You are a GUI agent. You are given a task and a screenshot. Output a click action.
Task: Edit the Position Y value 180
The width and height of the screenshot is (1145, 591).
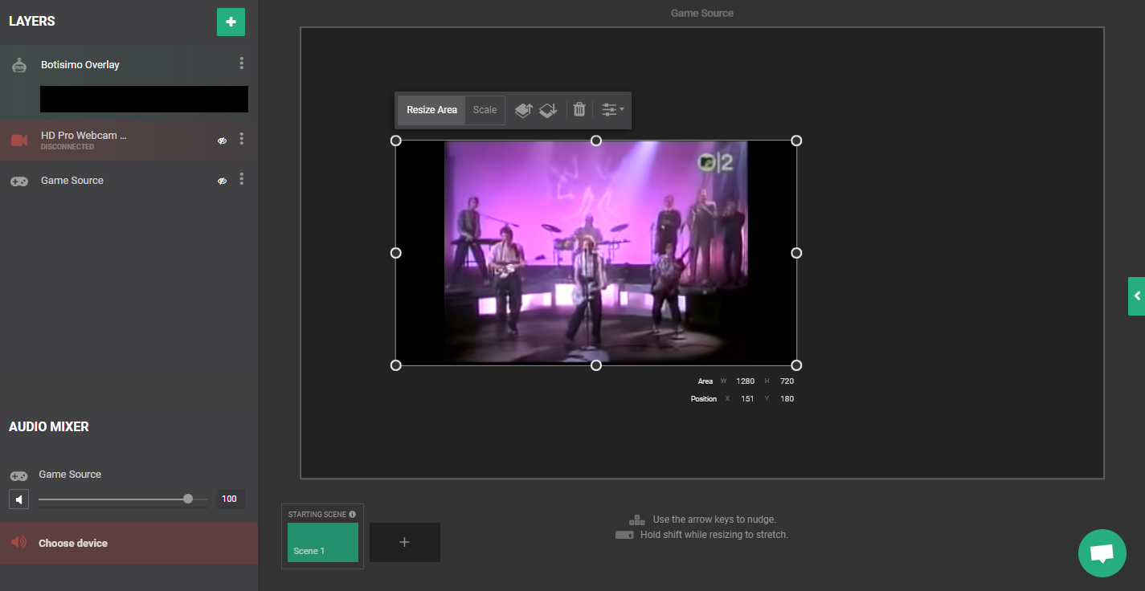(787, 399)
